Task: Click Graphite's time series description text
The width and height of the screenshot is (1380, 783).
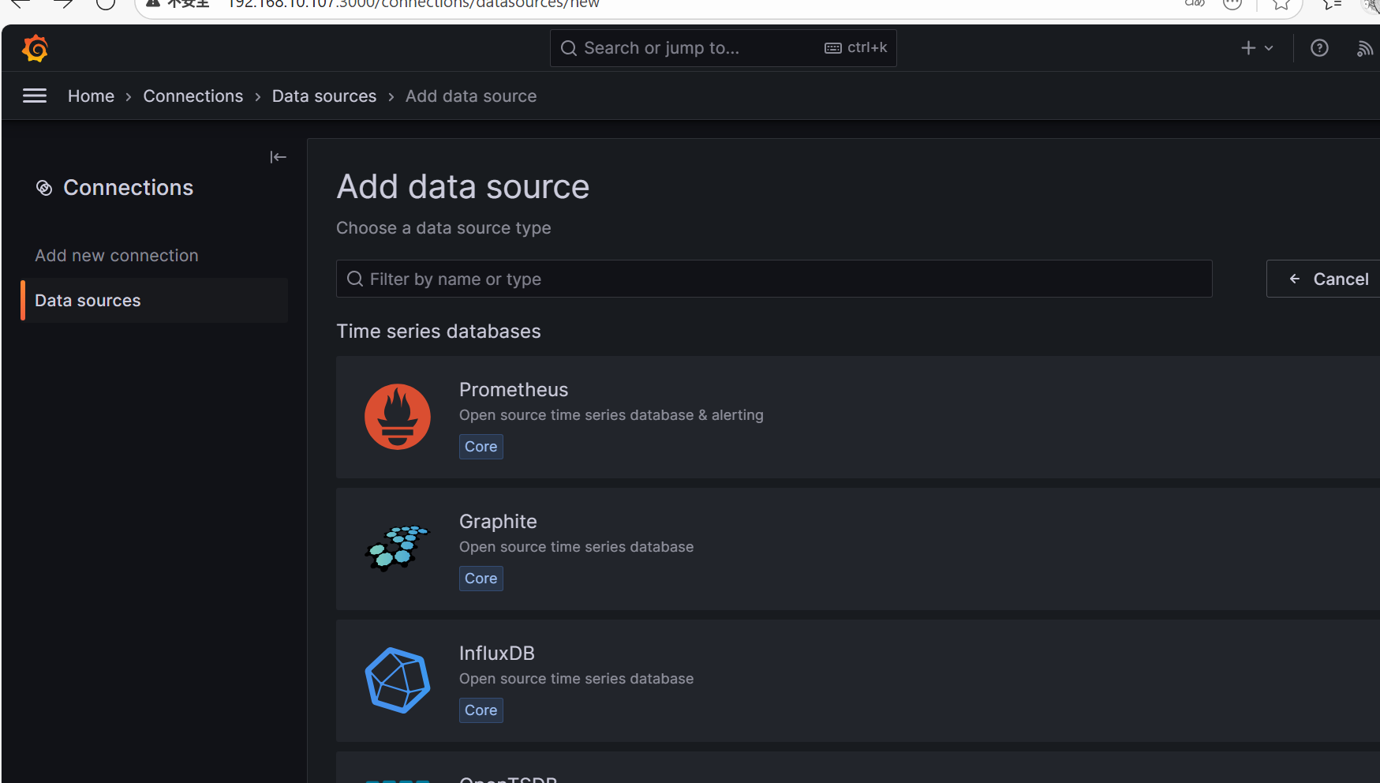Action: (x=577, y=547)
